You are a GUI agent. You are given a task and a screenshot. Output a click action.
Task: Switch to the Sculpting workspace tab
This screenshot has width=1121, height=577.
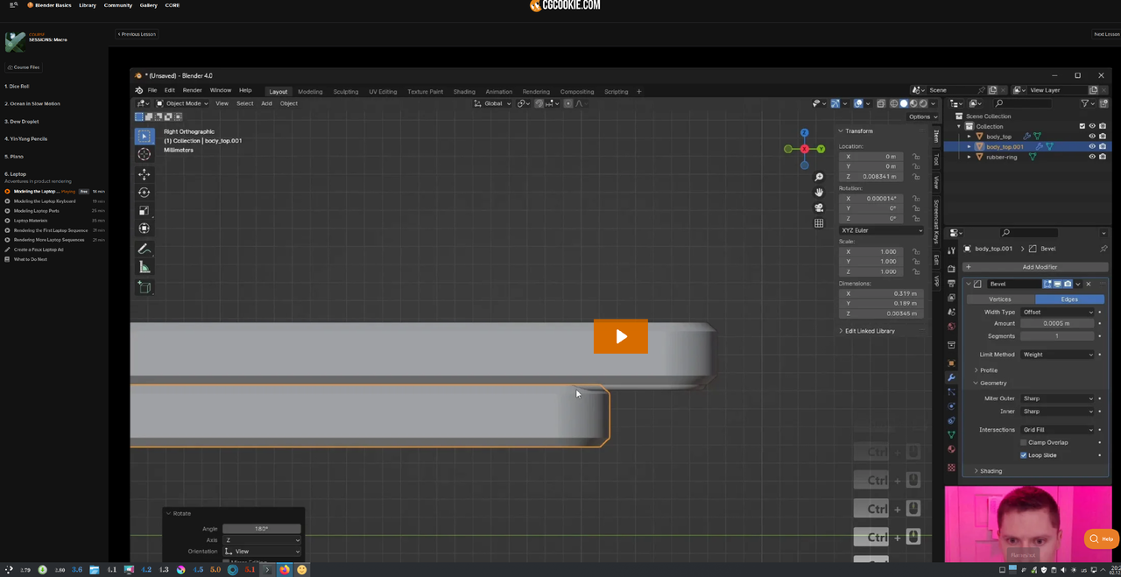tap(345, 91)
